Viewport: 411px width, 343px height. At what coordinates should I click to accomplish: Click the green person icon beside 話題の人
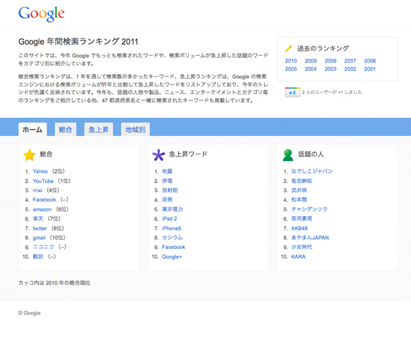pyautogui.click(x=288, y=155)
